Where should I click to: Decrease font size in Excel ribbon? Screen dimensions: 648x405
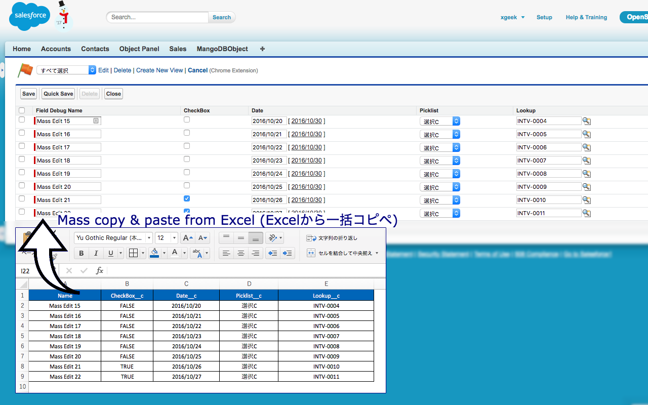coord(203,238)
